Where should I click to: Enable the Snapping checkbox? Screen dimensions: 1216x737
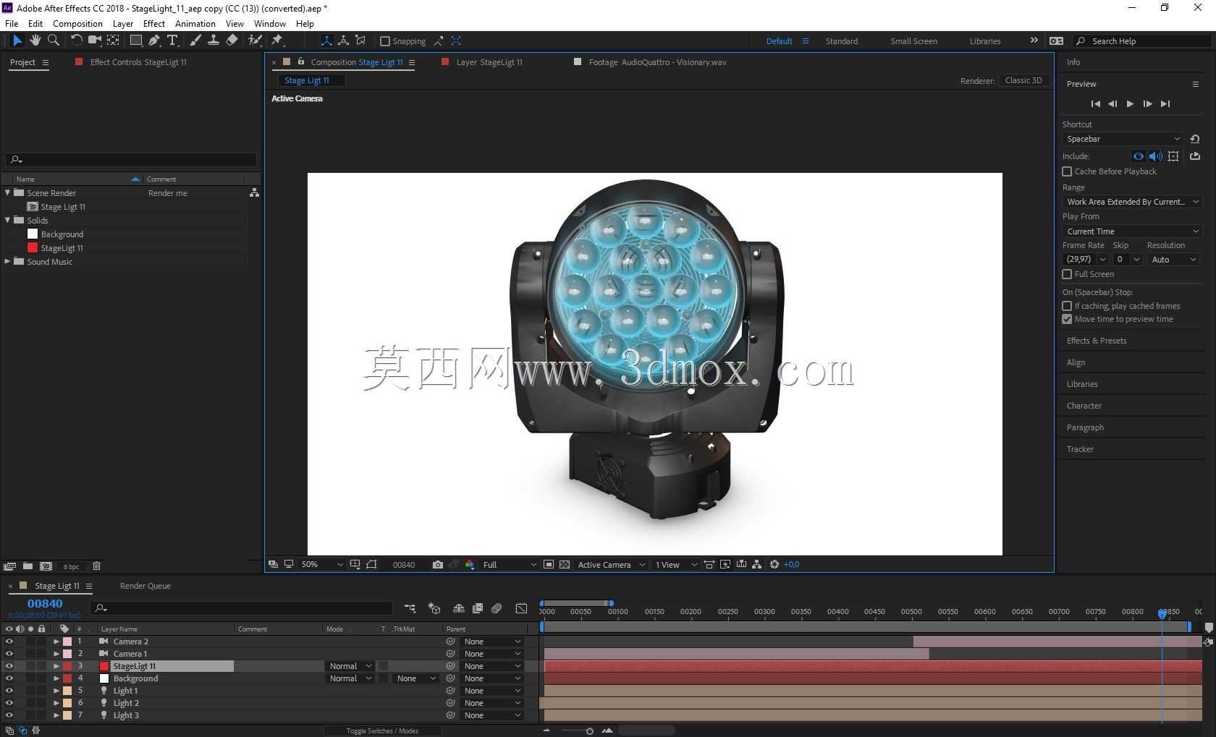pyautogui.click(x=385, y=41)
